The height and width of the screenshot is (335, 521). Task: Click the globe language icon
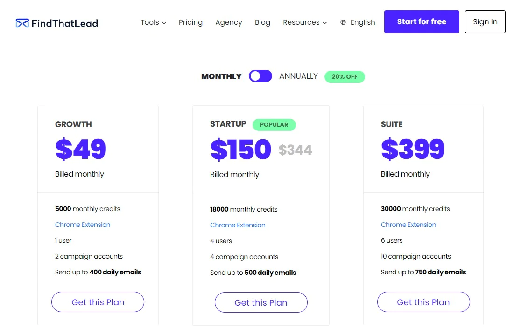click(343, 22)
